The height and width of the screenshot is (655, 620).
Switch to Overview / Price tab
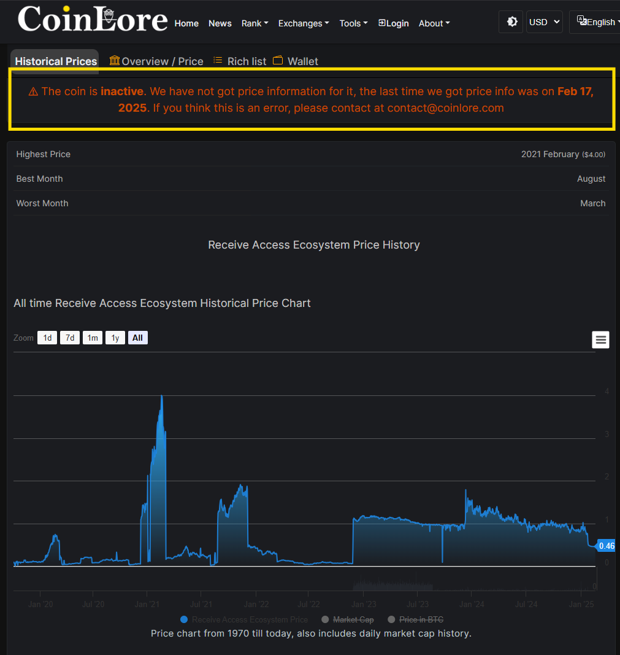point(156,61)
